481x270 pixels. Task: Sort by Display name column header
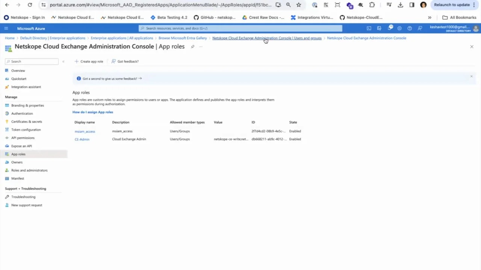pyautogui.click(x=85, y=122)
